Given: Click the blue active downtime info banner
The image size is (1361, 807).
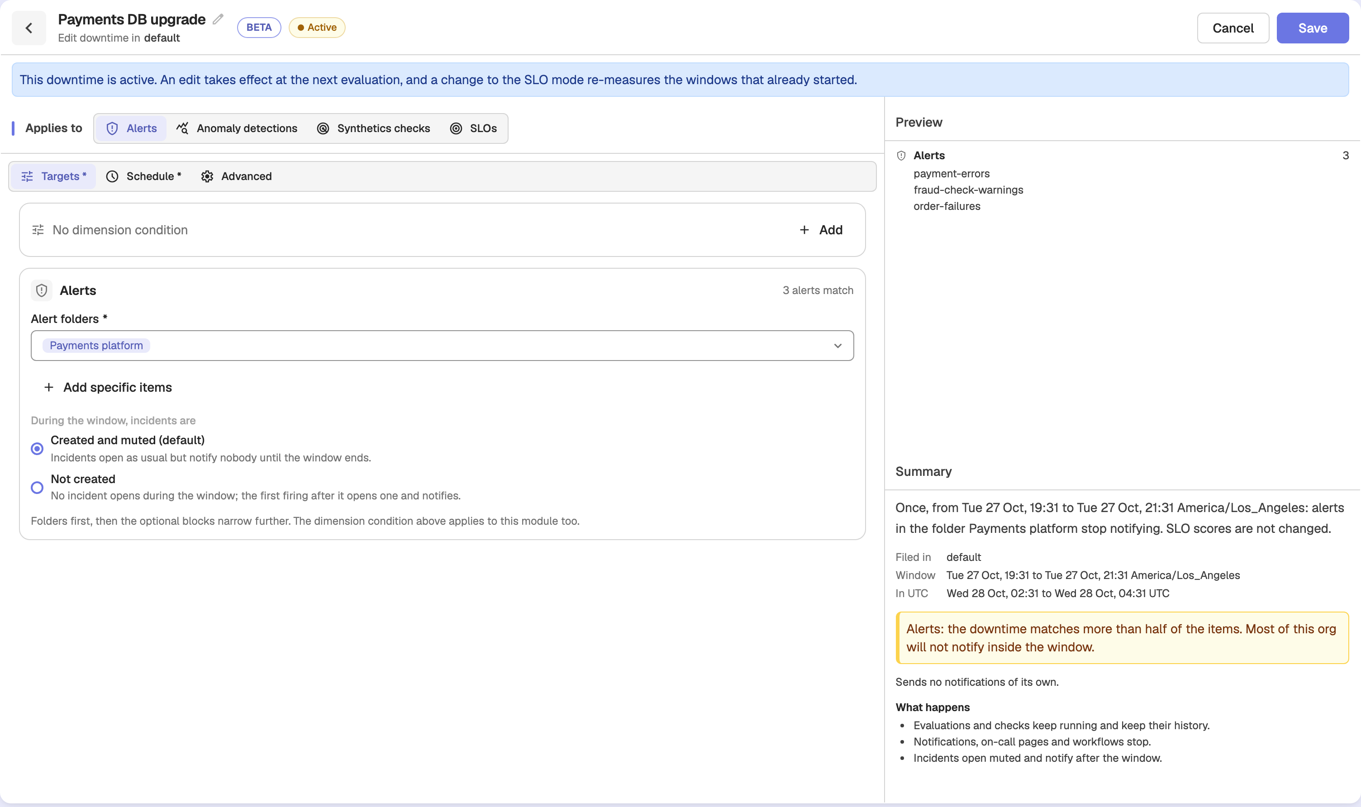Looking at the screenshot, I should (680, 80).
